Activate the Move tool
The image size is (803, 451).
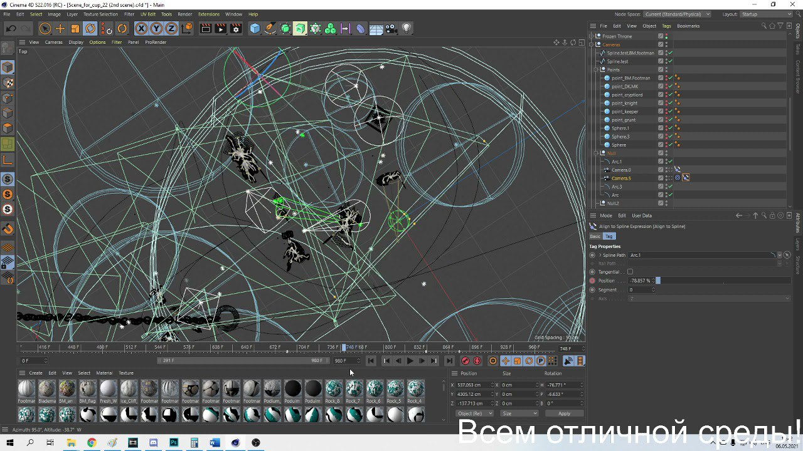pyautogui.click(x=60, y=28)
